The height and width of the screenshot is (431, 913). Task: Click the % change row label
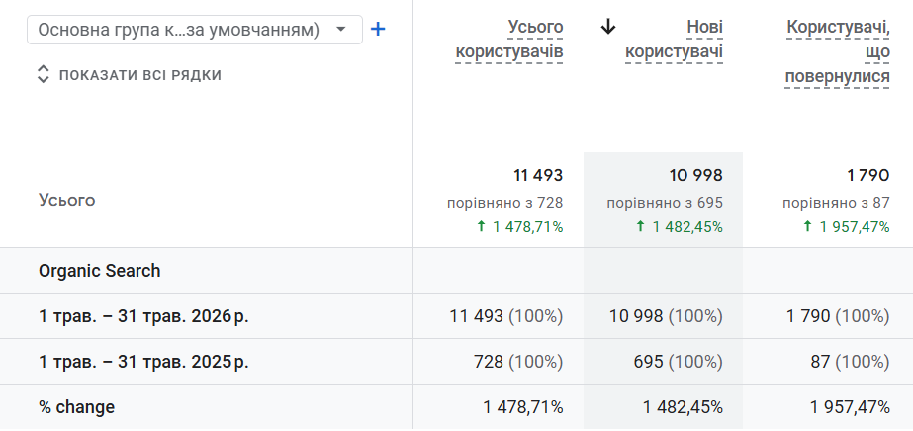[x=76, y=407]
